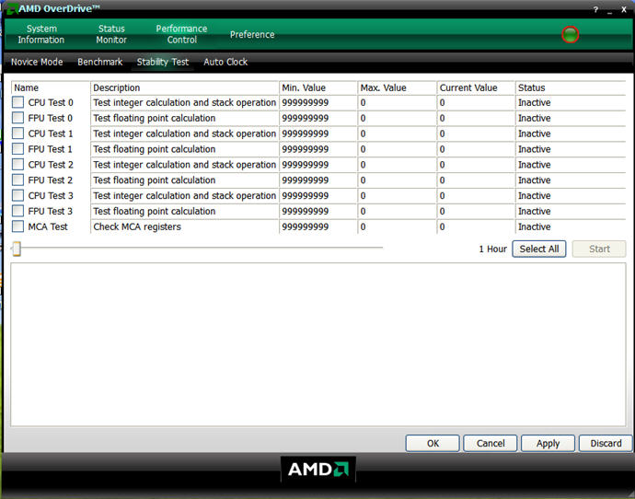
Task: Click the Inactive status of FPU Test 2
Action: (534, 180)
